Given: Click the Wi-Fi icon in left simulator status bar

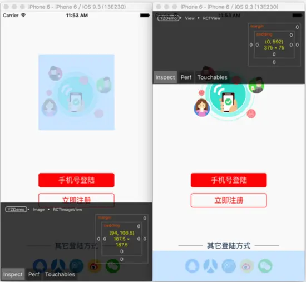Looking at the screenshot, I should pyautogui.click(x=23, y=15).
